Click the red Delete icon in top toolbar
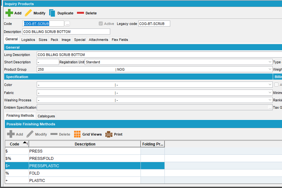 click(80, 13)
